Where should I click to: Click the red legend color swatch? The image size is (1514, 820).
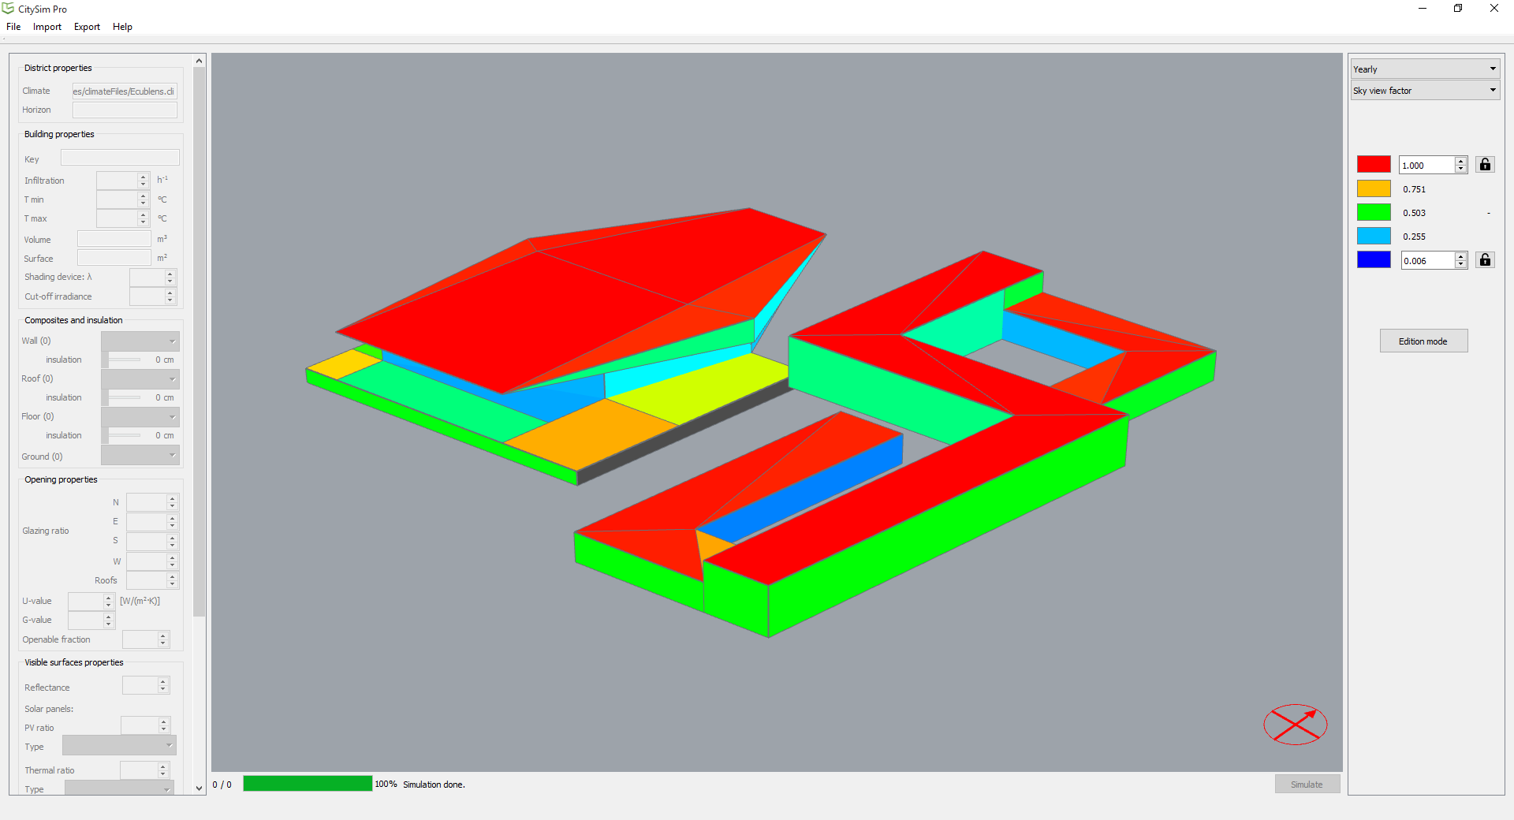tap(1374, 165)
